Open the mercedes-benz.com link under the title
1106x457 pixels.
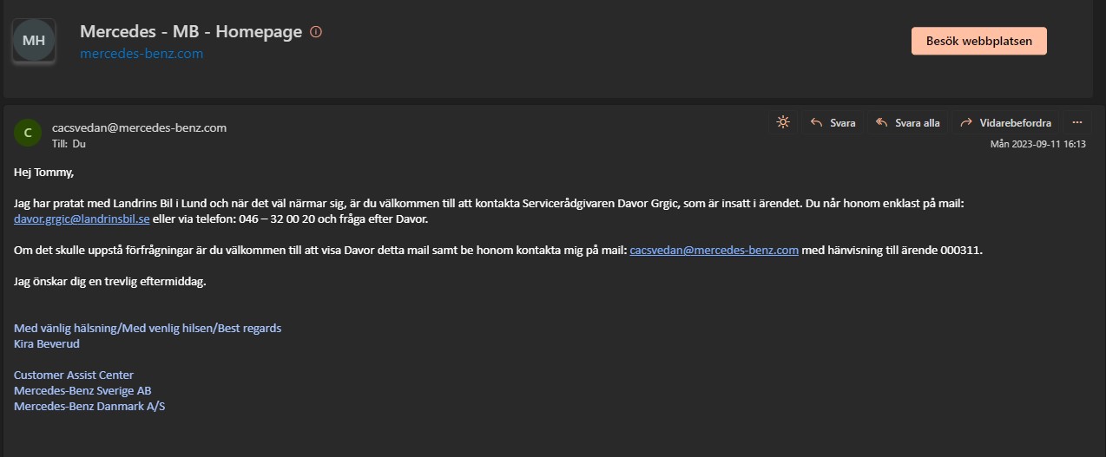pyautogui.click(x=142, y=54)
